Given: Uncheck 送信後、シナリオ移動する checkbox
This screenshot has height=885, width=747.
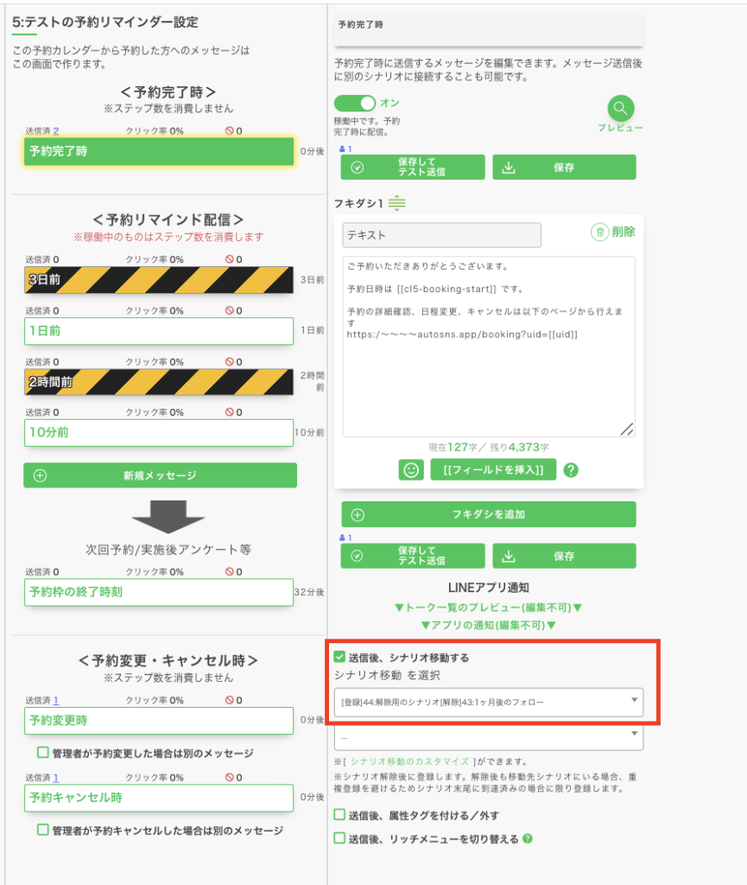Looking at the screenshot, I should point(339,658).
